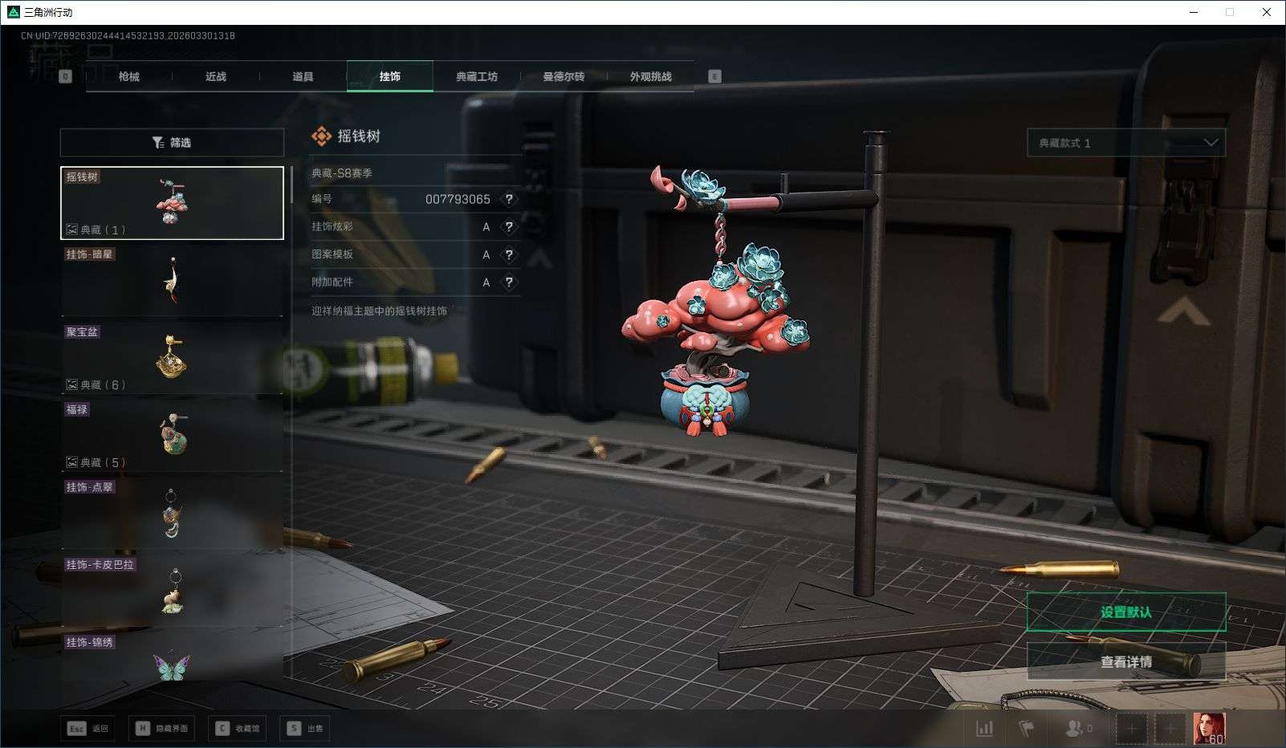Click the 出售 sell button

(306, 728)
